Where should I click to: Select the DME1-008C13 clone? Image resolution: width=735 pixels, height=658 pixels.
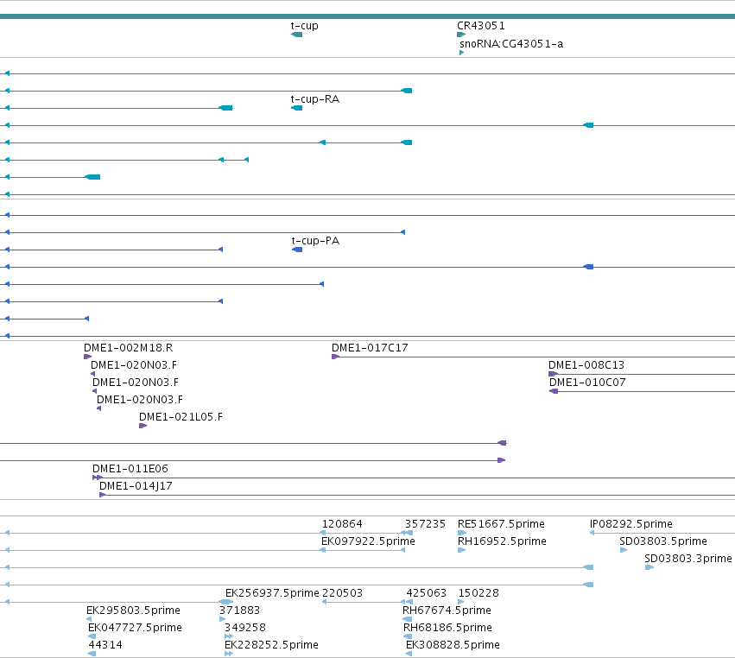coord(586,365)
